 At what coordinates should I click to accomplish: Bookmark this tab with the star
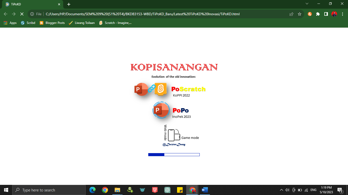[300, 14]
